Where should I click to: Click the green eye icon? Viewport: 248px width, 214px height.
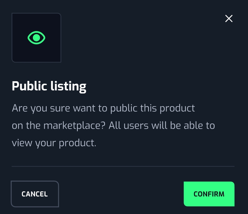(36, 38)
